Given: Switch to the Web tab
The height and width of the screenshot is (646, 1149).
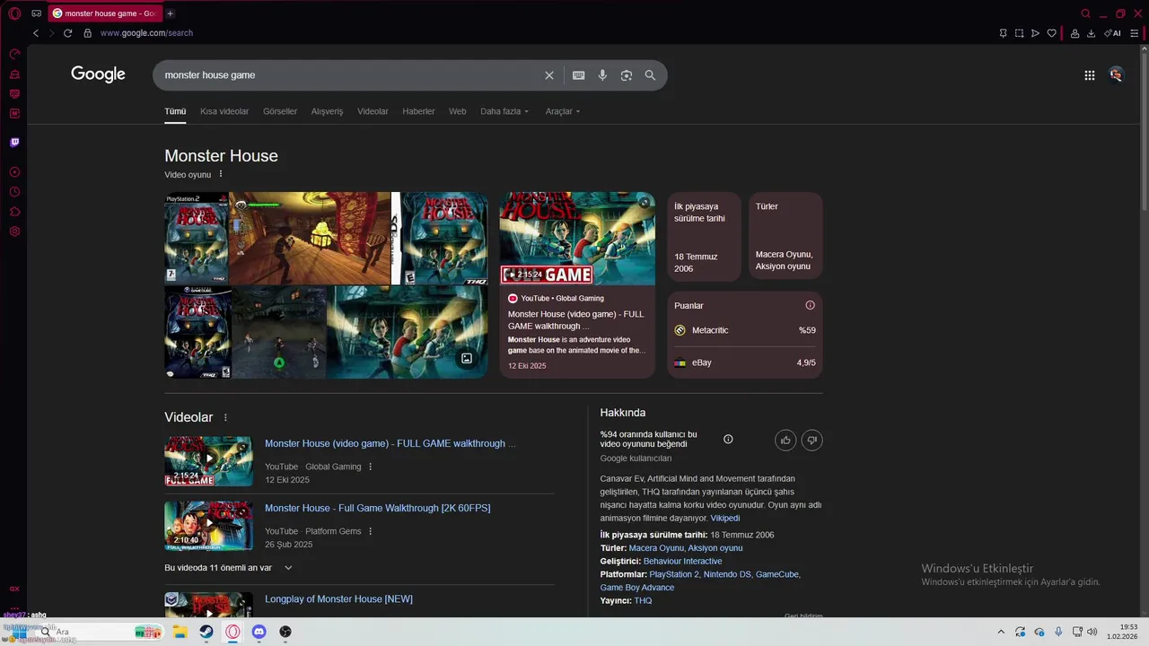Looking at the screenshot, I should click(x=458, y=111).
